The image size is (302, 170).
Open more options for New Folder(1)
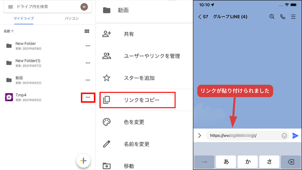(88, 63)
